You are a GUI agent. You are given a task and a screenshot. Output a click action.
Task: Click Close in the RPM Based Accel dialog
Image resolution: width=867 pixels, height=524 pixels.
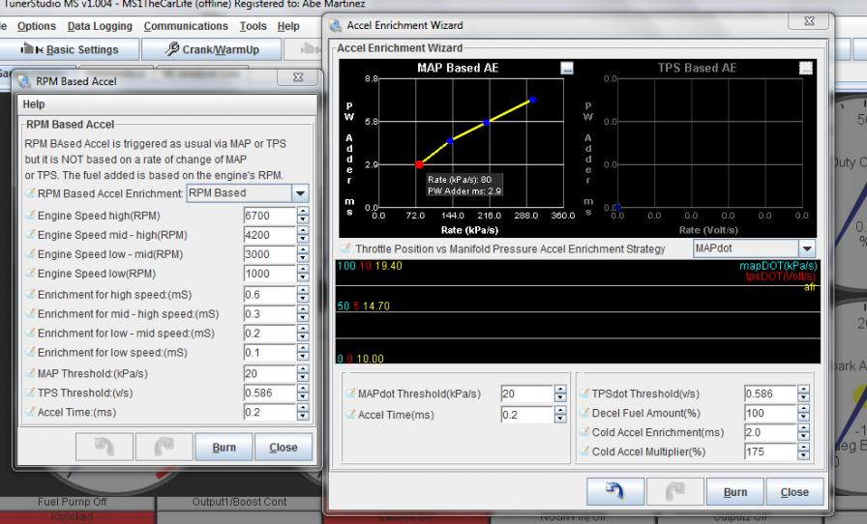pos(284,448)
